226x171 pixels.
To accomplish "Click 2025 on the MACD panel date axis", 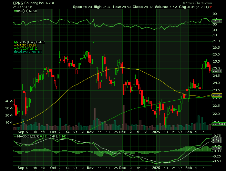I will click(156, 168).
